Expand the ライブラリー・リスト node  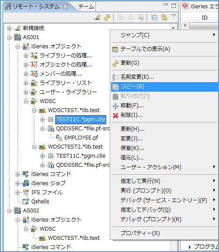click(26, 83)
